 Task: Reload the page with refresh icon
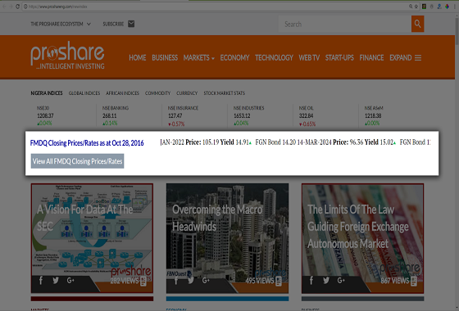17,7
